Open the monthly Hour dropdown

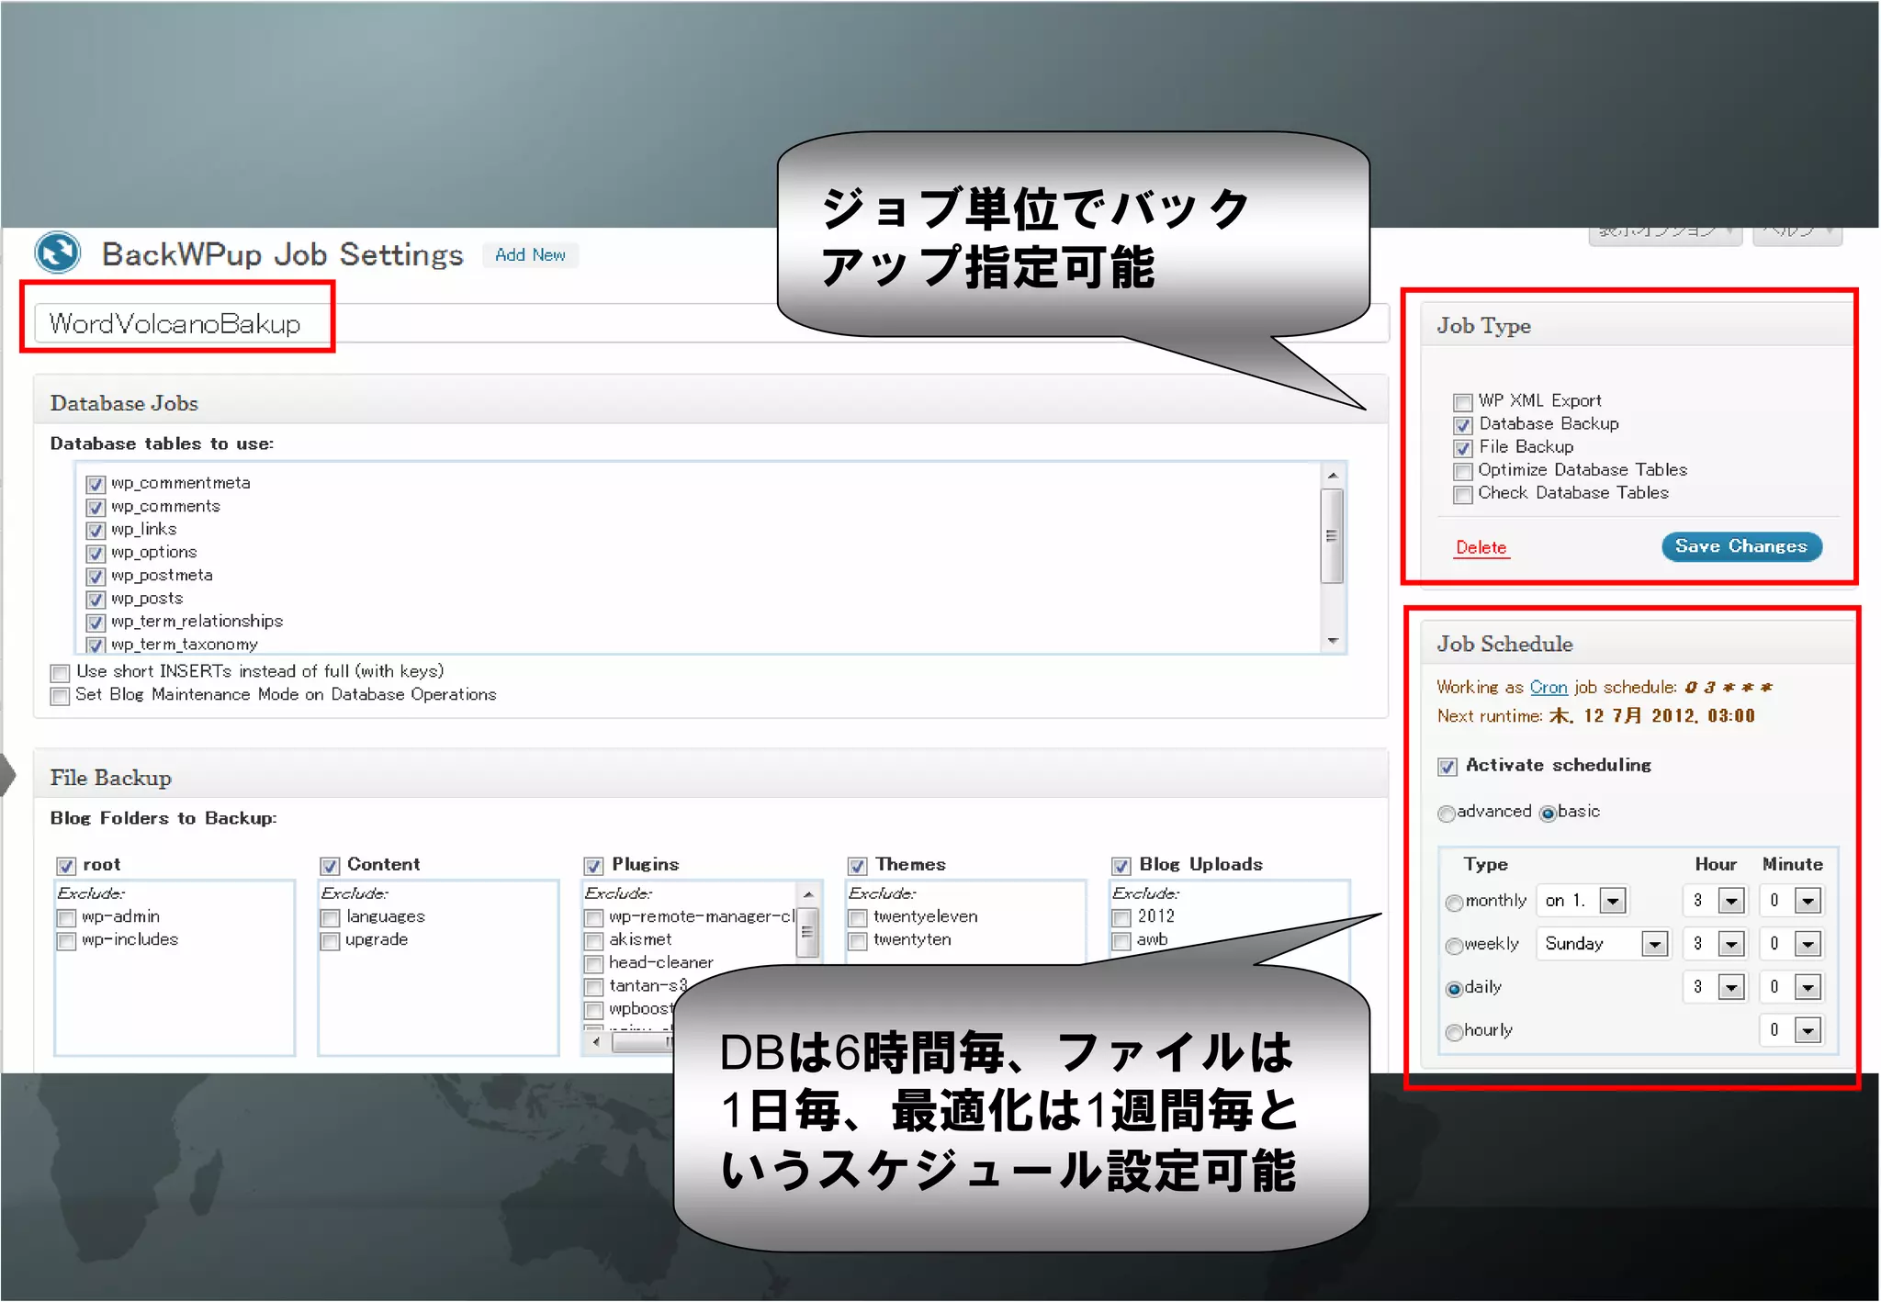tap(1714, 900)
